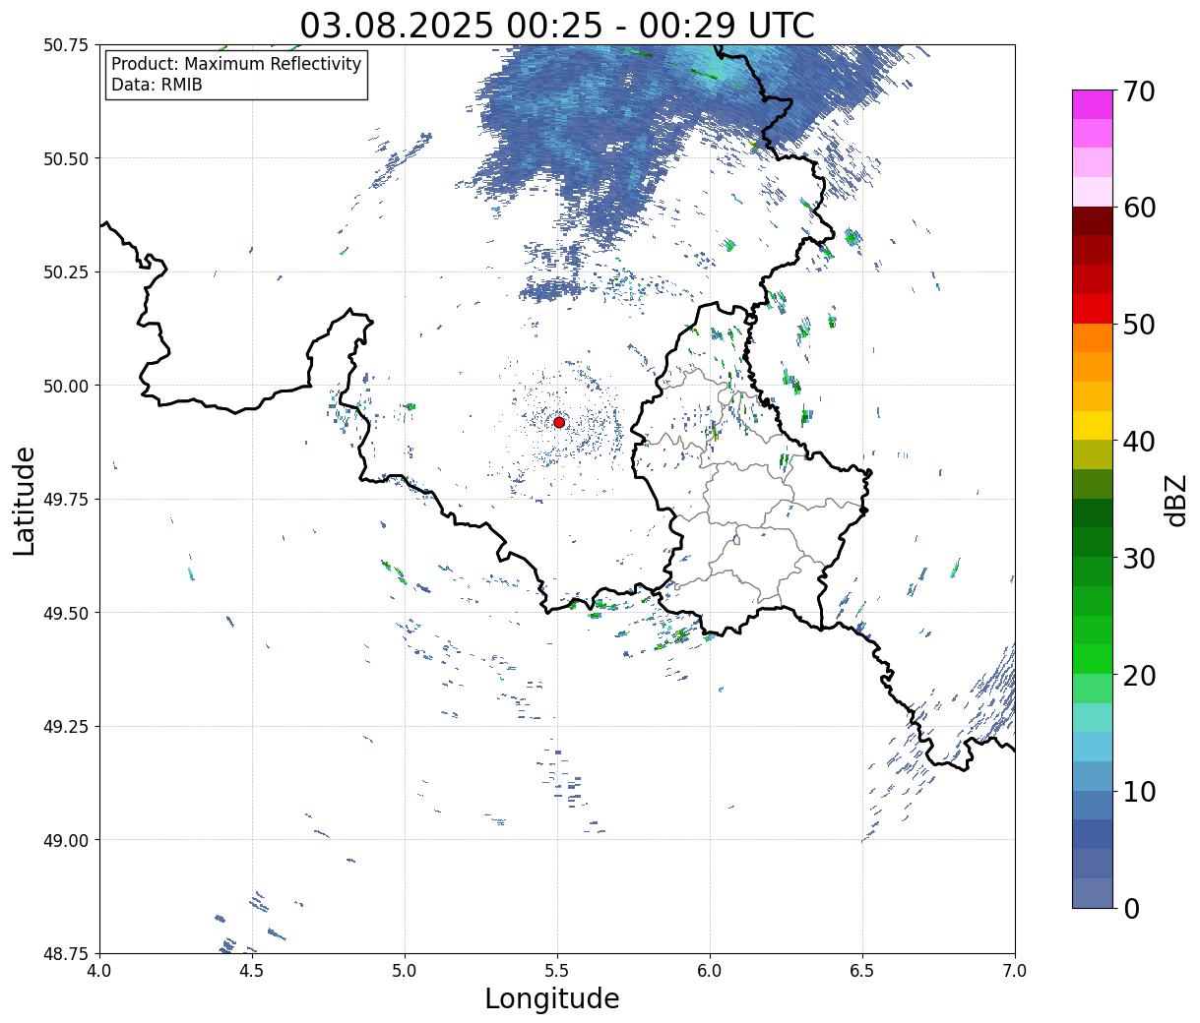Click the latitude tick label 48.75
Image resolution: width=1200 pixels, height=1023 pixels.
(66, 953)
